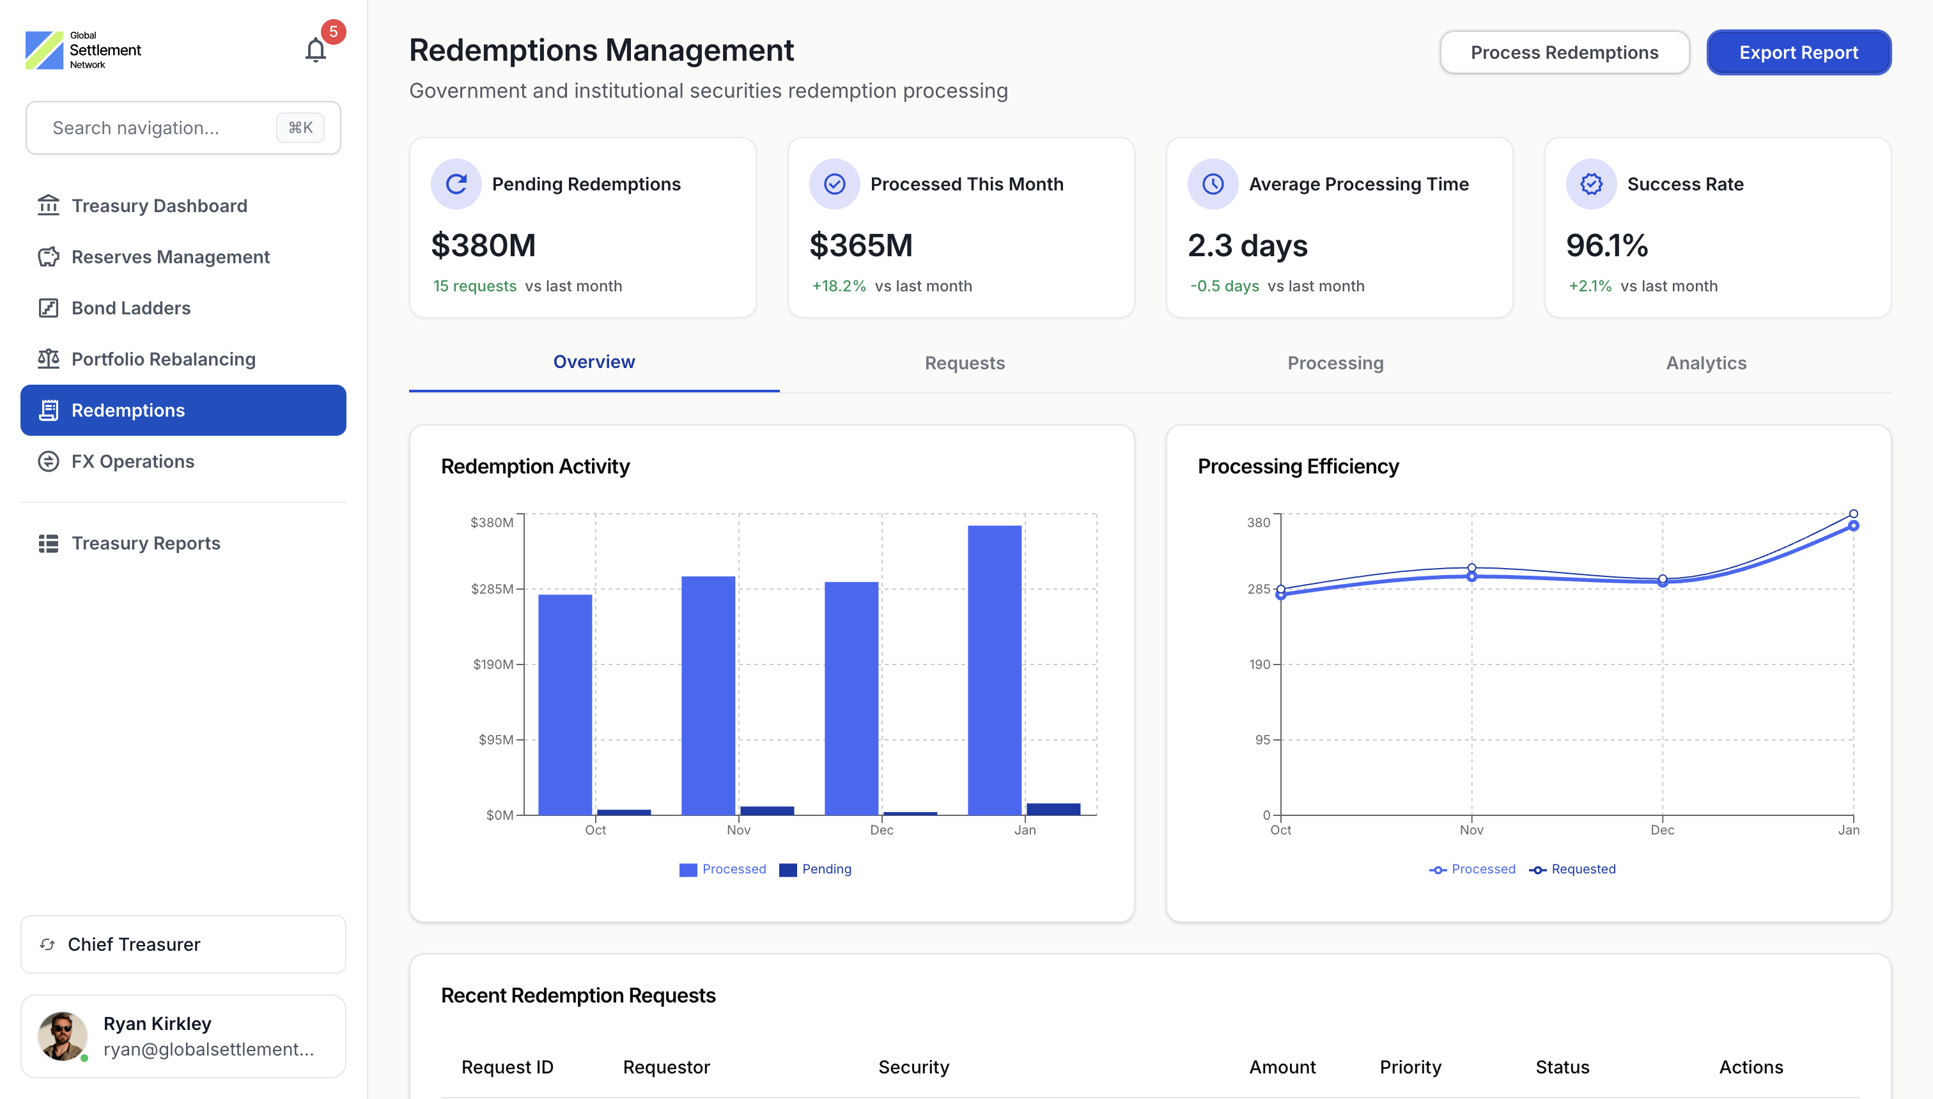Click the Portfolio Rebalancing scales icon
The height and width of the screenshot is (1099, 1933).
[x=47, y=359]
